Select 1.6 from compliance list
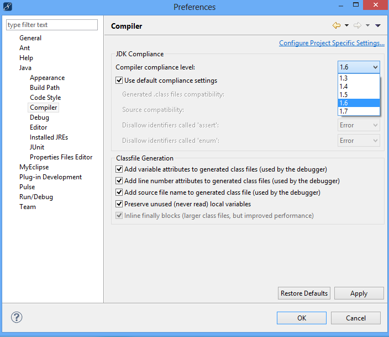389x337 pixels. [359, 103]
